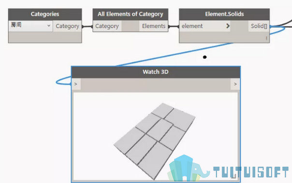Viewport: 292px width, 183px height.
Task: Click the Categories node title bar
Action: 45,14
